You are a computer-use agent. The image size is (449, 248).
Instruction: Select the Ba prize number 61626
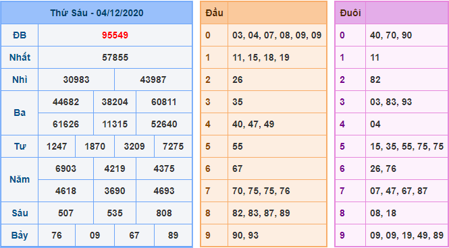(x=65, y=124)
